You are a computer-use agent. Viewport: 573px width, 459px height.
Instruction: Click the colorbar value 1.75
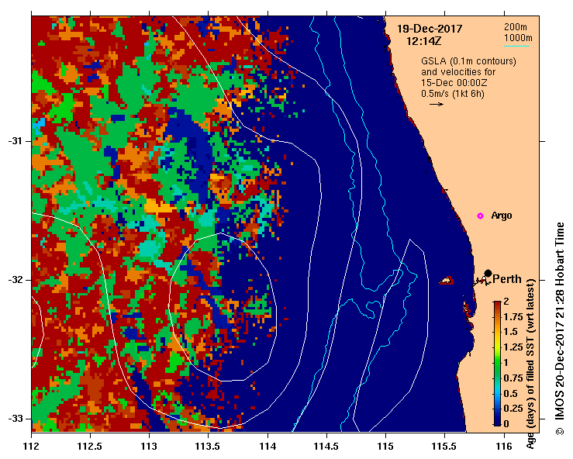click(513, 317)
